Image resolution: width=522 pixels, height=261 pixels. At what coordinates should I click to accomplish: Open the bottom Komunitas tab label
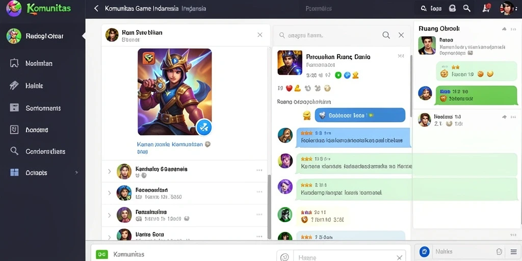[129, 254]
